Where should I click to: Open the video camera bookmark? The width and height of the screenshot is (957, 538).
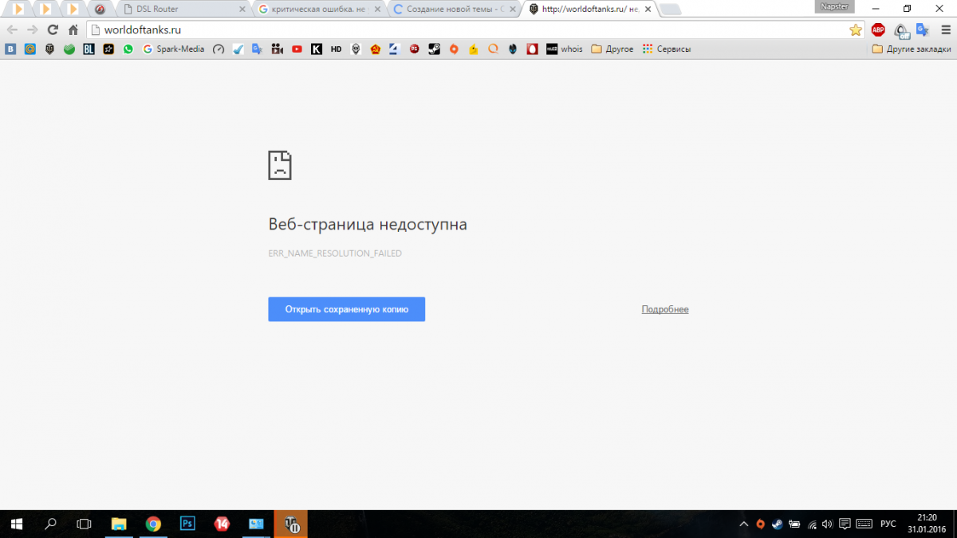coord(278,49)
